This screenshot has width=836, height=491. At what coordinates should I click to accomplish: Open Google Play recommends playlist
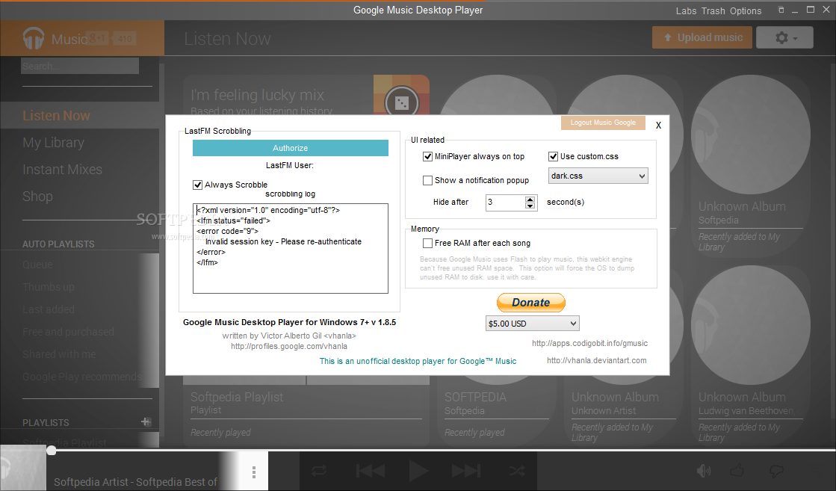click(82, 377)
